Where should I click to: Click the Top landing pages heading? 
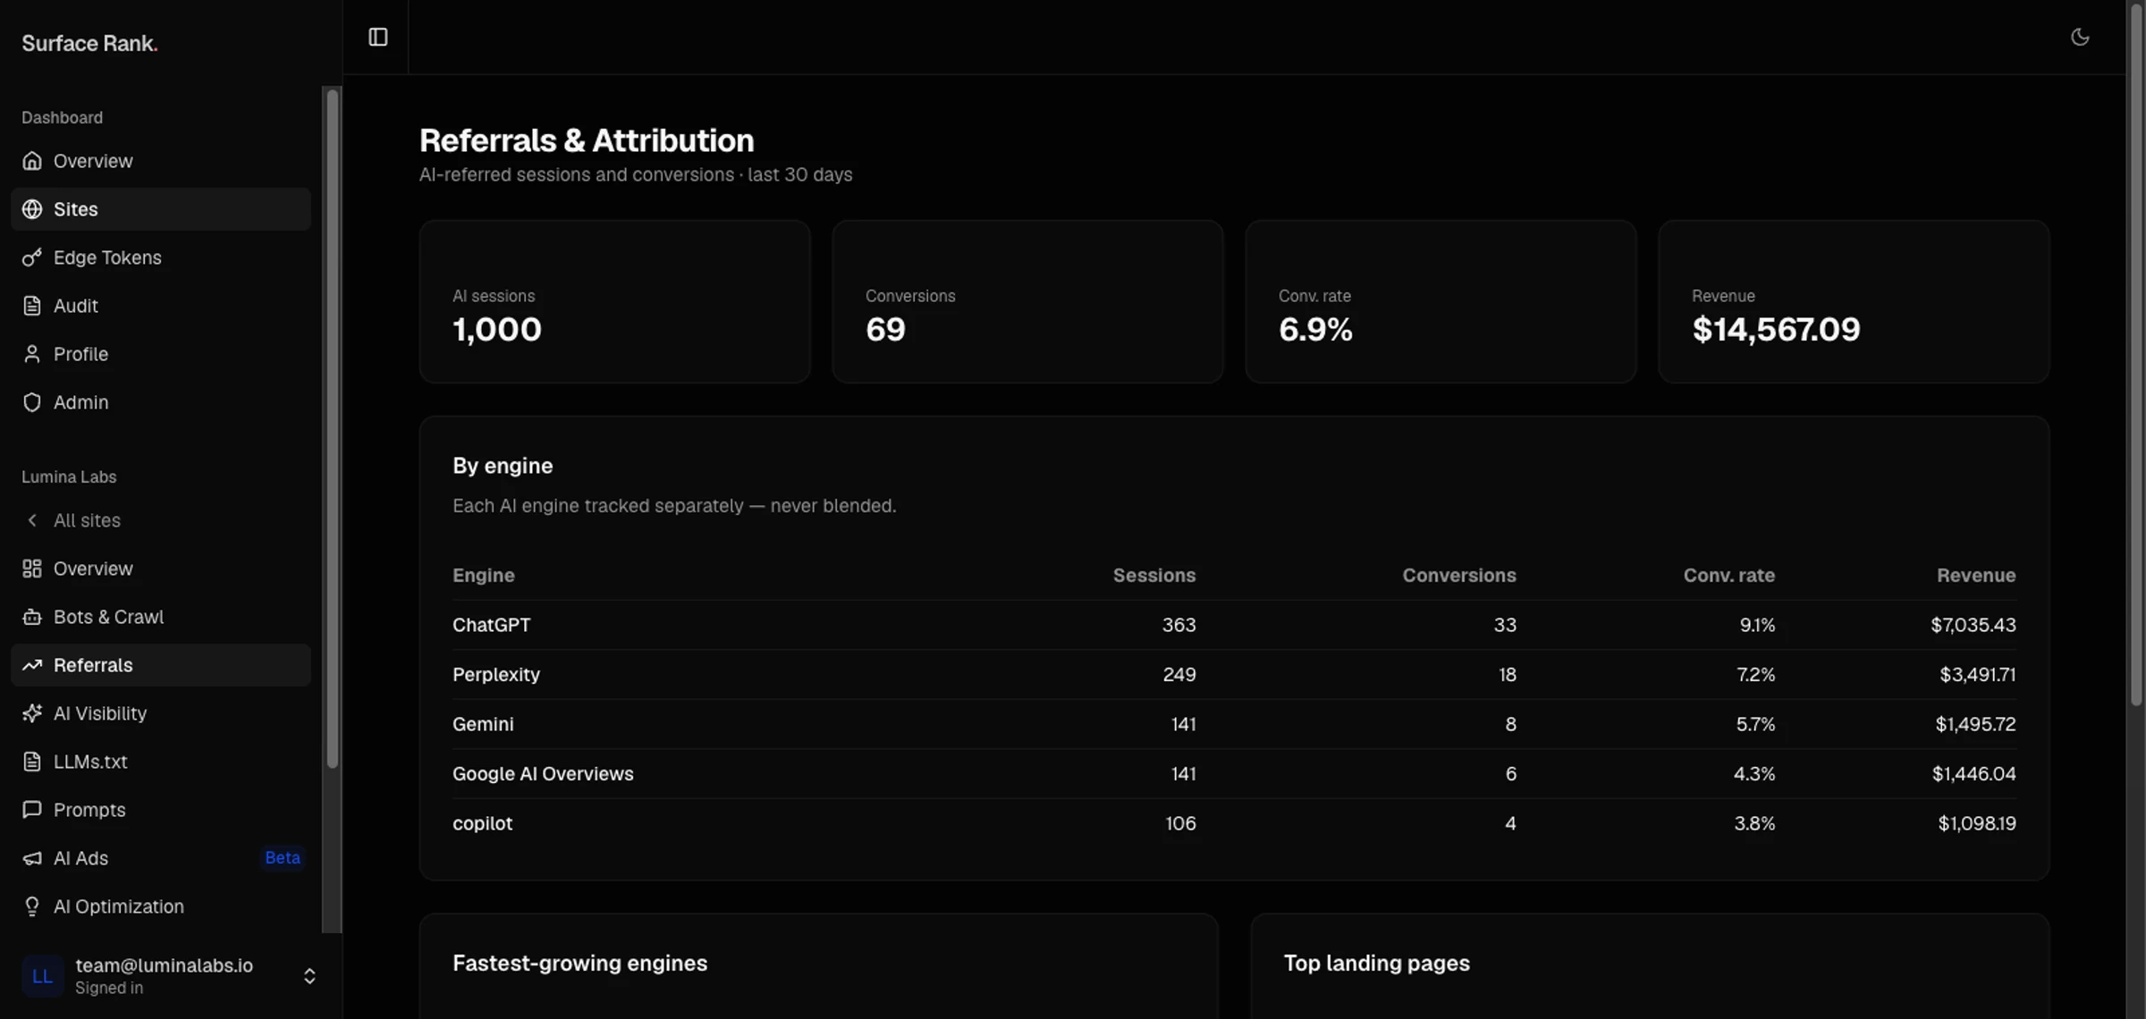1377,963
